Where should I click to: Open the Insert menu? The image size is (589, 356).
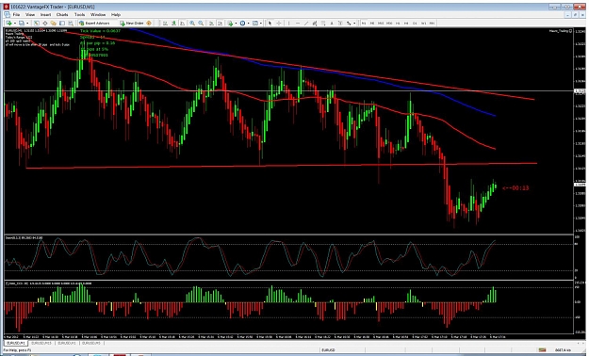(45, 15)
